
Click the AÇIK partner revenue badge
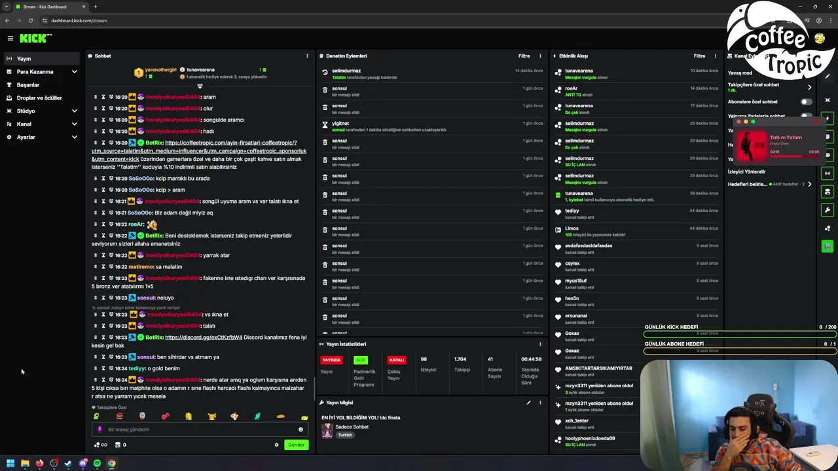point(361,360)
